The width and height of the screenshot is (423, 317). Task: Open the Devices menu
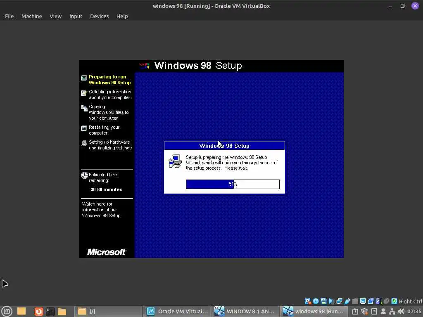click(x=99, y=16)
